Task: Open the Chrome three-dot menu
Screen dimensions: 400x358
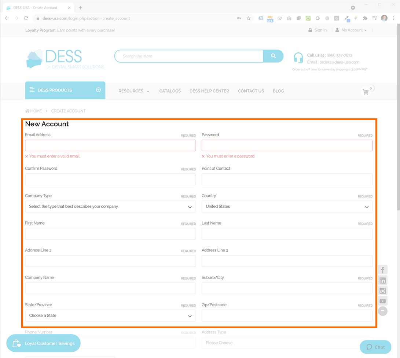Action: (394, 18)
